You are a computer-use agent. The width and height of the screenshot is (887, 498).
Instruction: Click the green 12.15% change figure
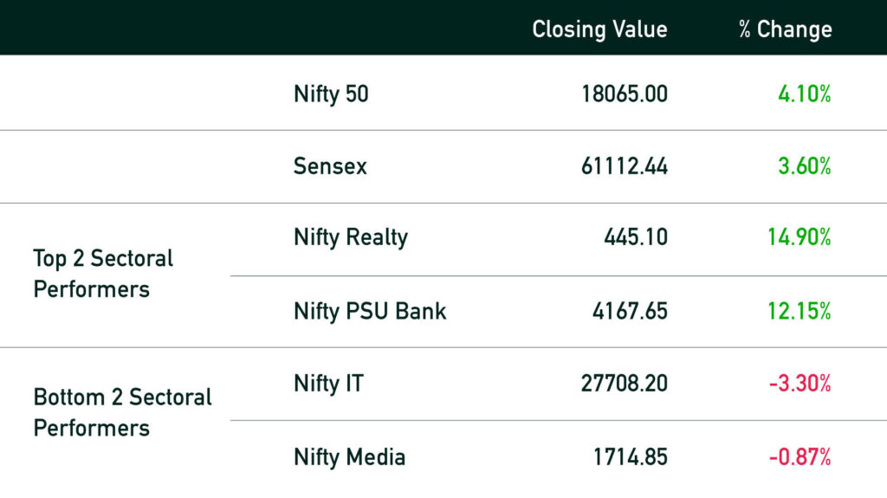point(800,311)
